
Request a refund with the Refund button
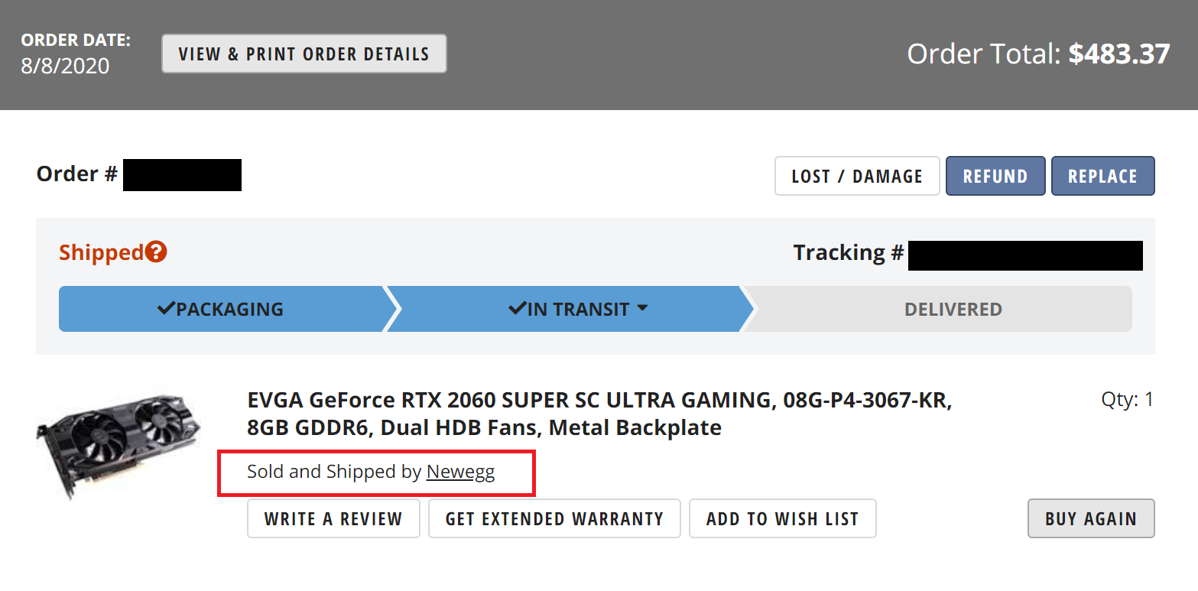click(995, 176)
